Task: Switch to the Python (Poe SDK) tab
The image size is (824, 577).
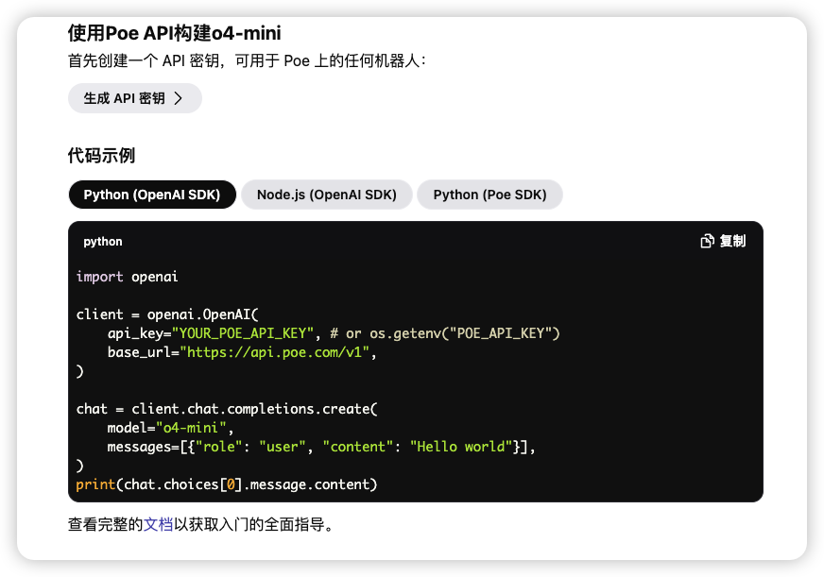Action: click(489, 195)
